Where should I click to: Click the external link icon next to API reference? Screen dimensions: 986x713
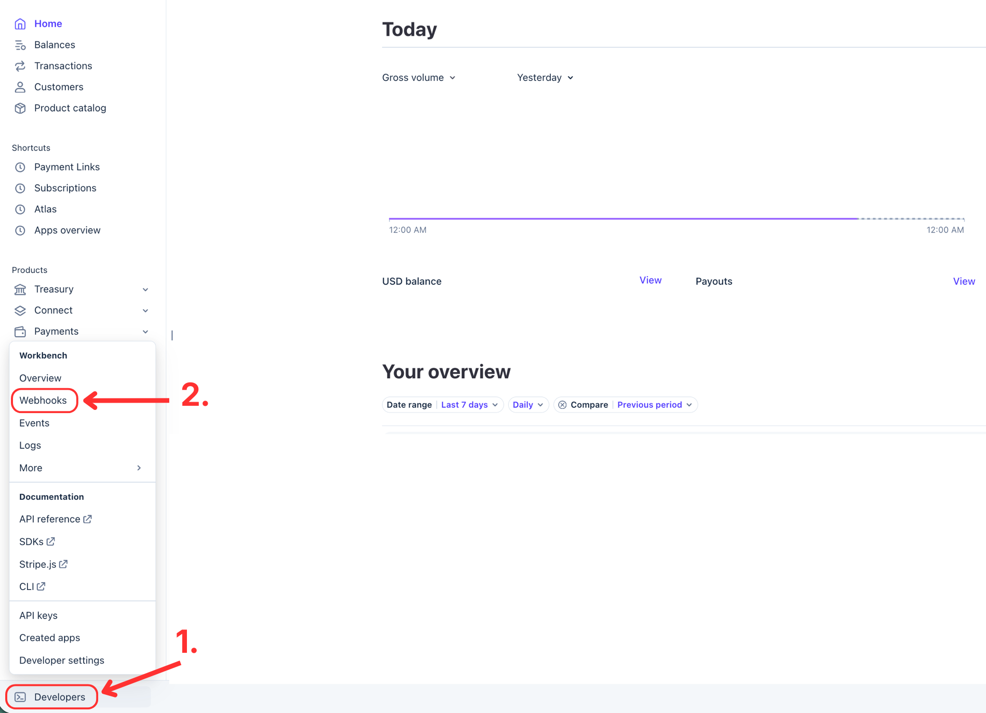click(x=88, y=519)
